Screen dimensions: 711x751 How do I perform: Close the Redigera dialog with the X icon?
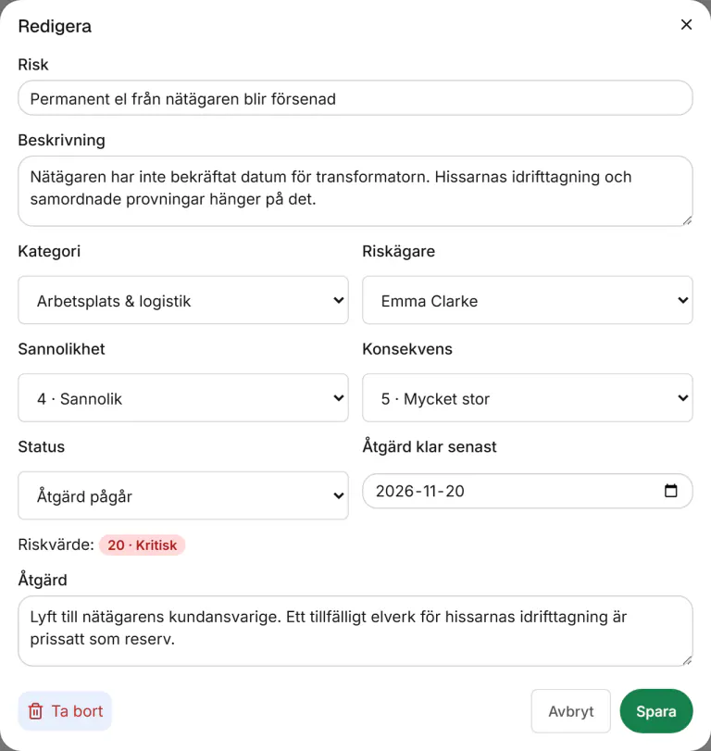click(x=686, y=24)
